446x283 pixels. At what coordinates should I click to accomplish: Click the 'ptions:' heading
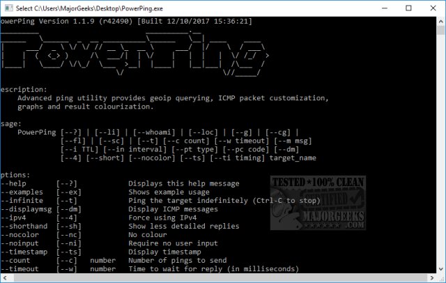[15, 175]
